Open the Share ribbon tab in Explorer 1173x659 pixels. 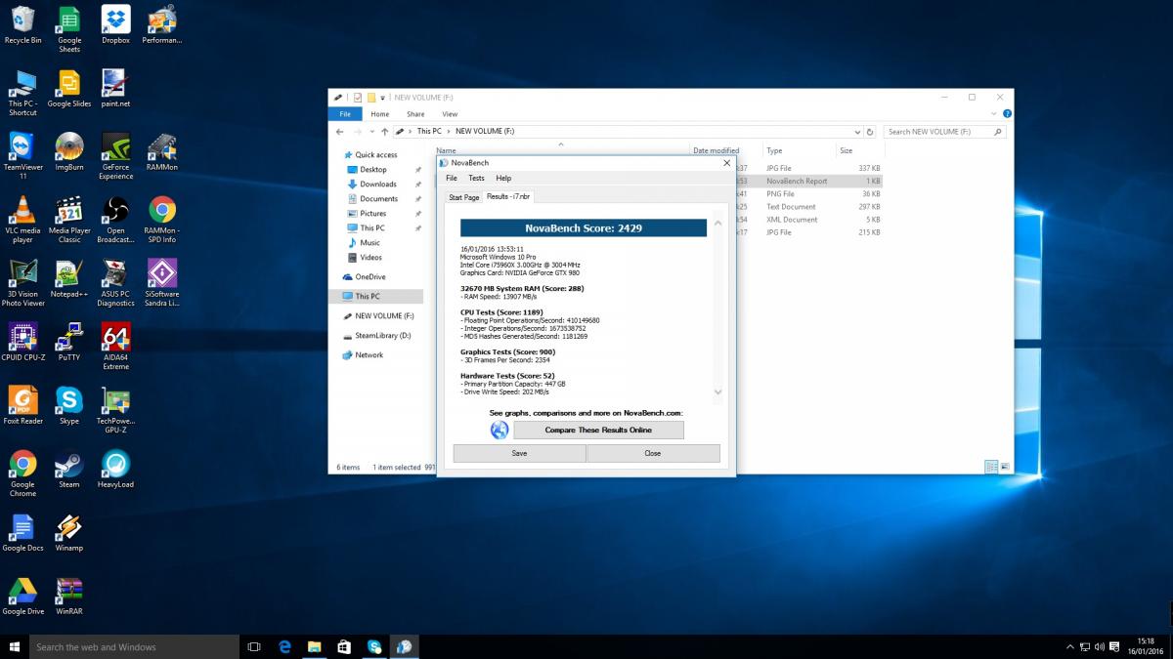click(x=415, y=114)
